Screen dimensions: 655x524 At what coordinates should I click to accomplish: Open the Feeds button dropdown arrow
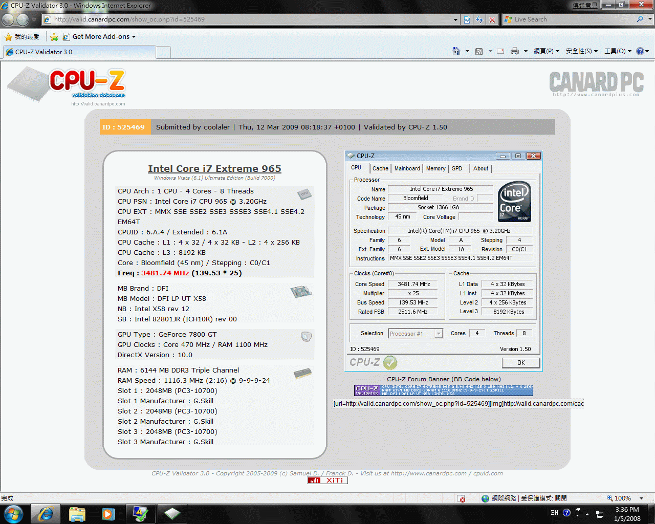pos(490,51)
